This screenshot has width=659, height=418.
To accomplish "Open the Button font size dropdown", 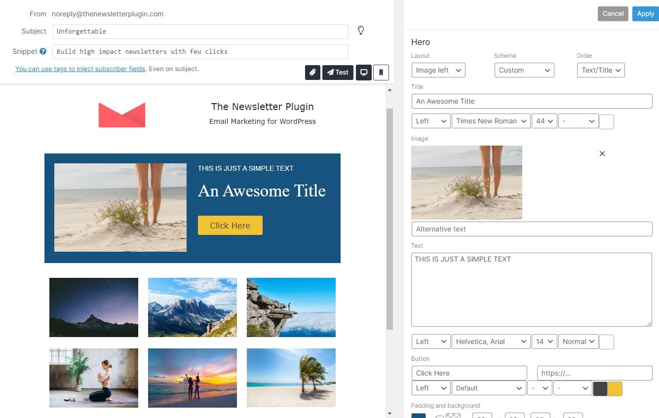I will [540, 388].
